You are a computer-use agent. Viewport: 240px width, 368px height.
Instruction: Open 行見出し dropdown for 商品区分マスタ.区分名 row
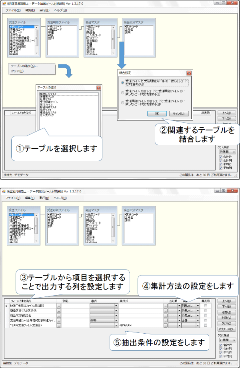(198, 311)
